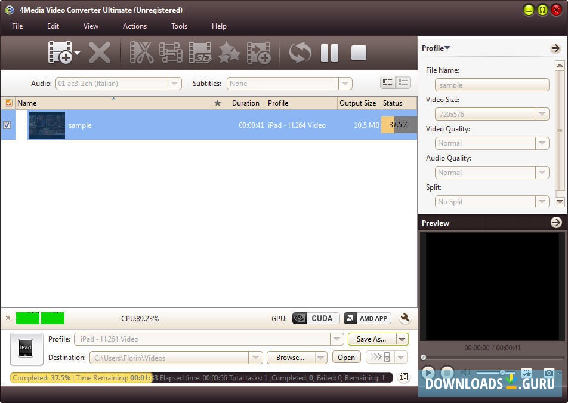The height and width of the screenshot is (403, 568).
Task: Open the Actions menu
Action: pos(135,26)
